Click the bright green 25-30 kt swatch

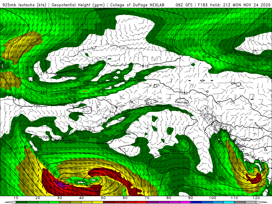[x=54, y=202]
